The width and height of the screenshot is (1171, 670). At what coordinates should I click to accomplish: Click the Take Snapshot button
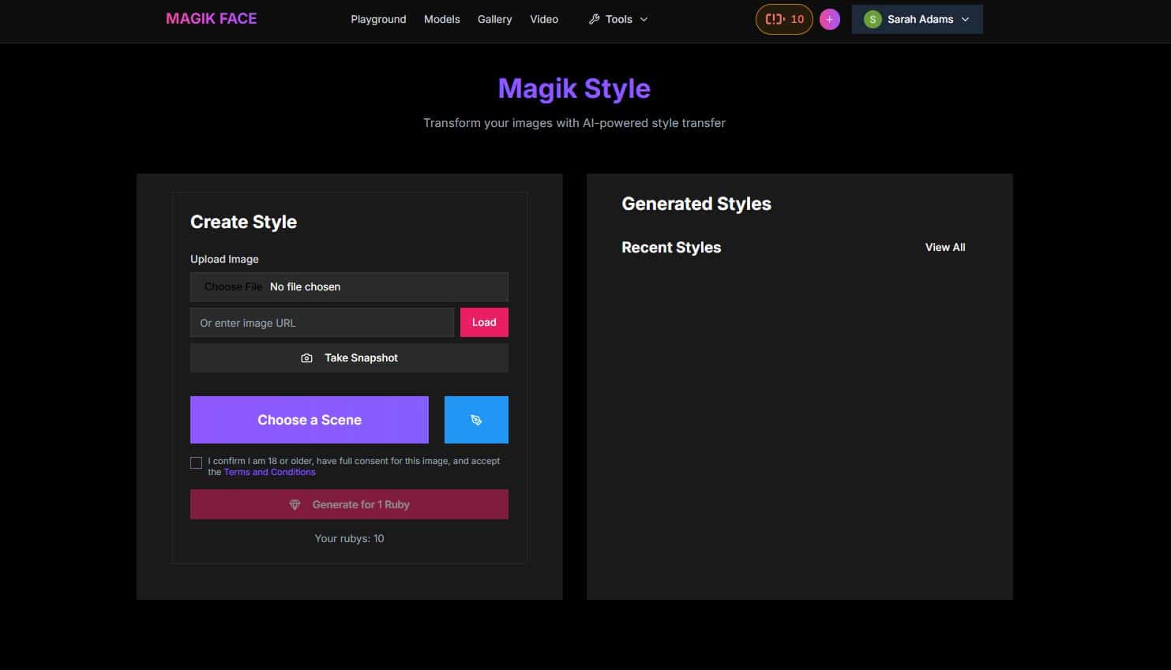click(x=349, y=357)
